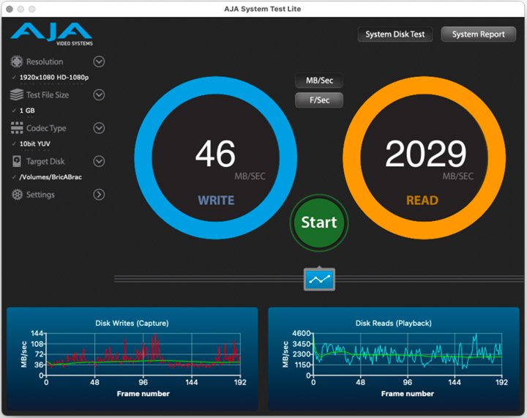
Task: Click the Settings label
Action: (40, 195)
